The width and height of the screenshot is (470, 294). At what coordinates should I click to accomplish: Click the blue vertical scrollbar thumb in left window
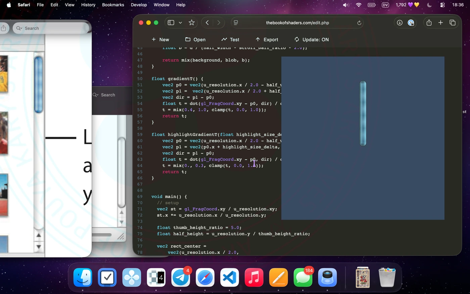click(39, 84)
